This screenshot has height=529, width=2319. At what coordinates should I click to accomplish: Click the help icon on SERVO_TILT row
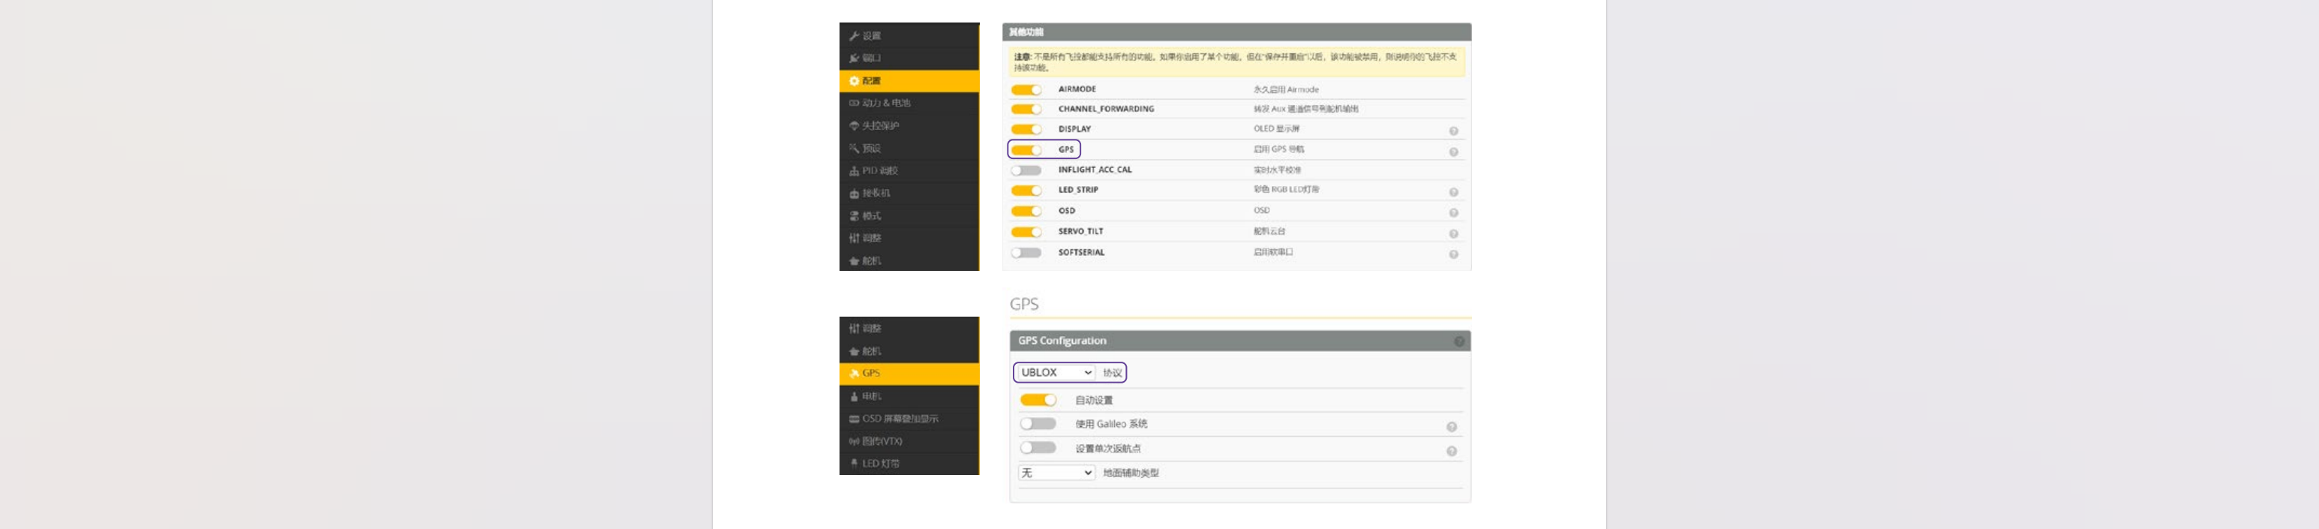(1453, 234)
